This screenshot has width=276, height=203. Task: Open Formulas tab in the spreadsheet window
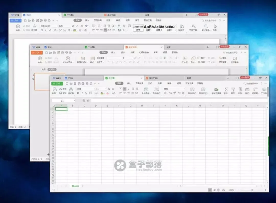pos(150,83)
